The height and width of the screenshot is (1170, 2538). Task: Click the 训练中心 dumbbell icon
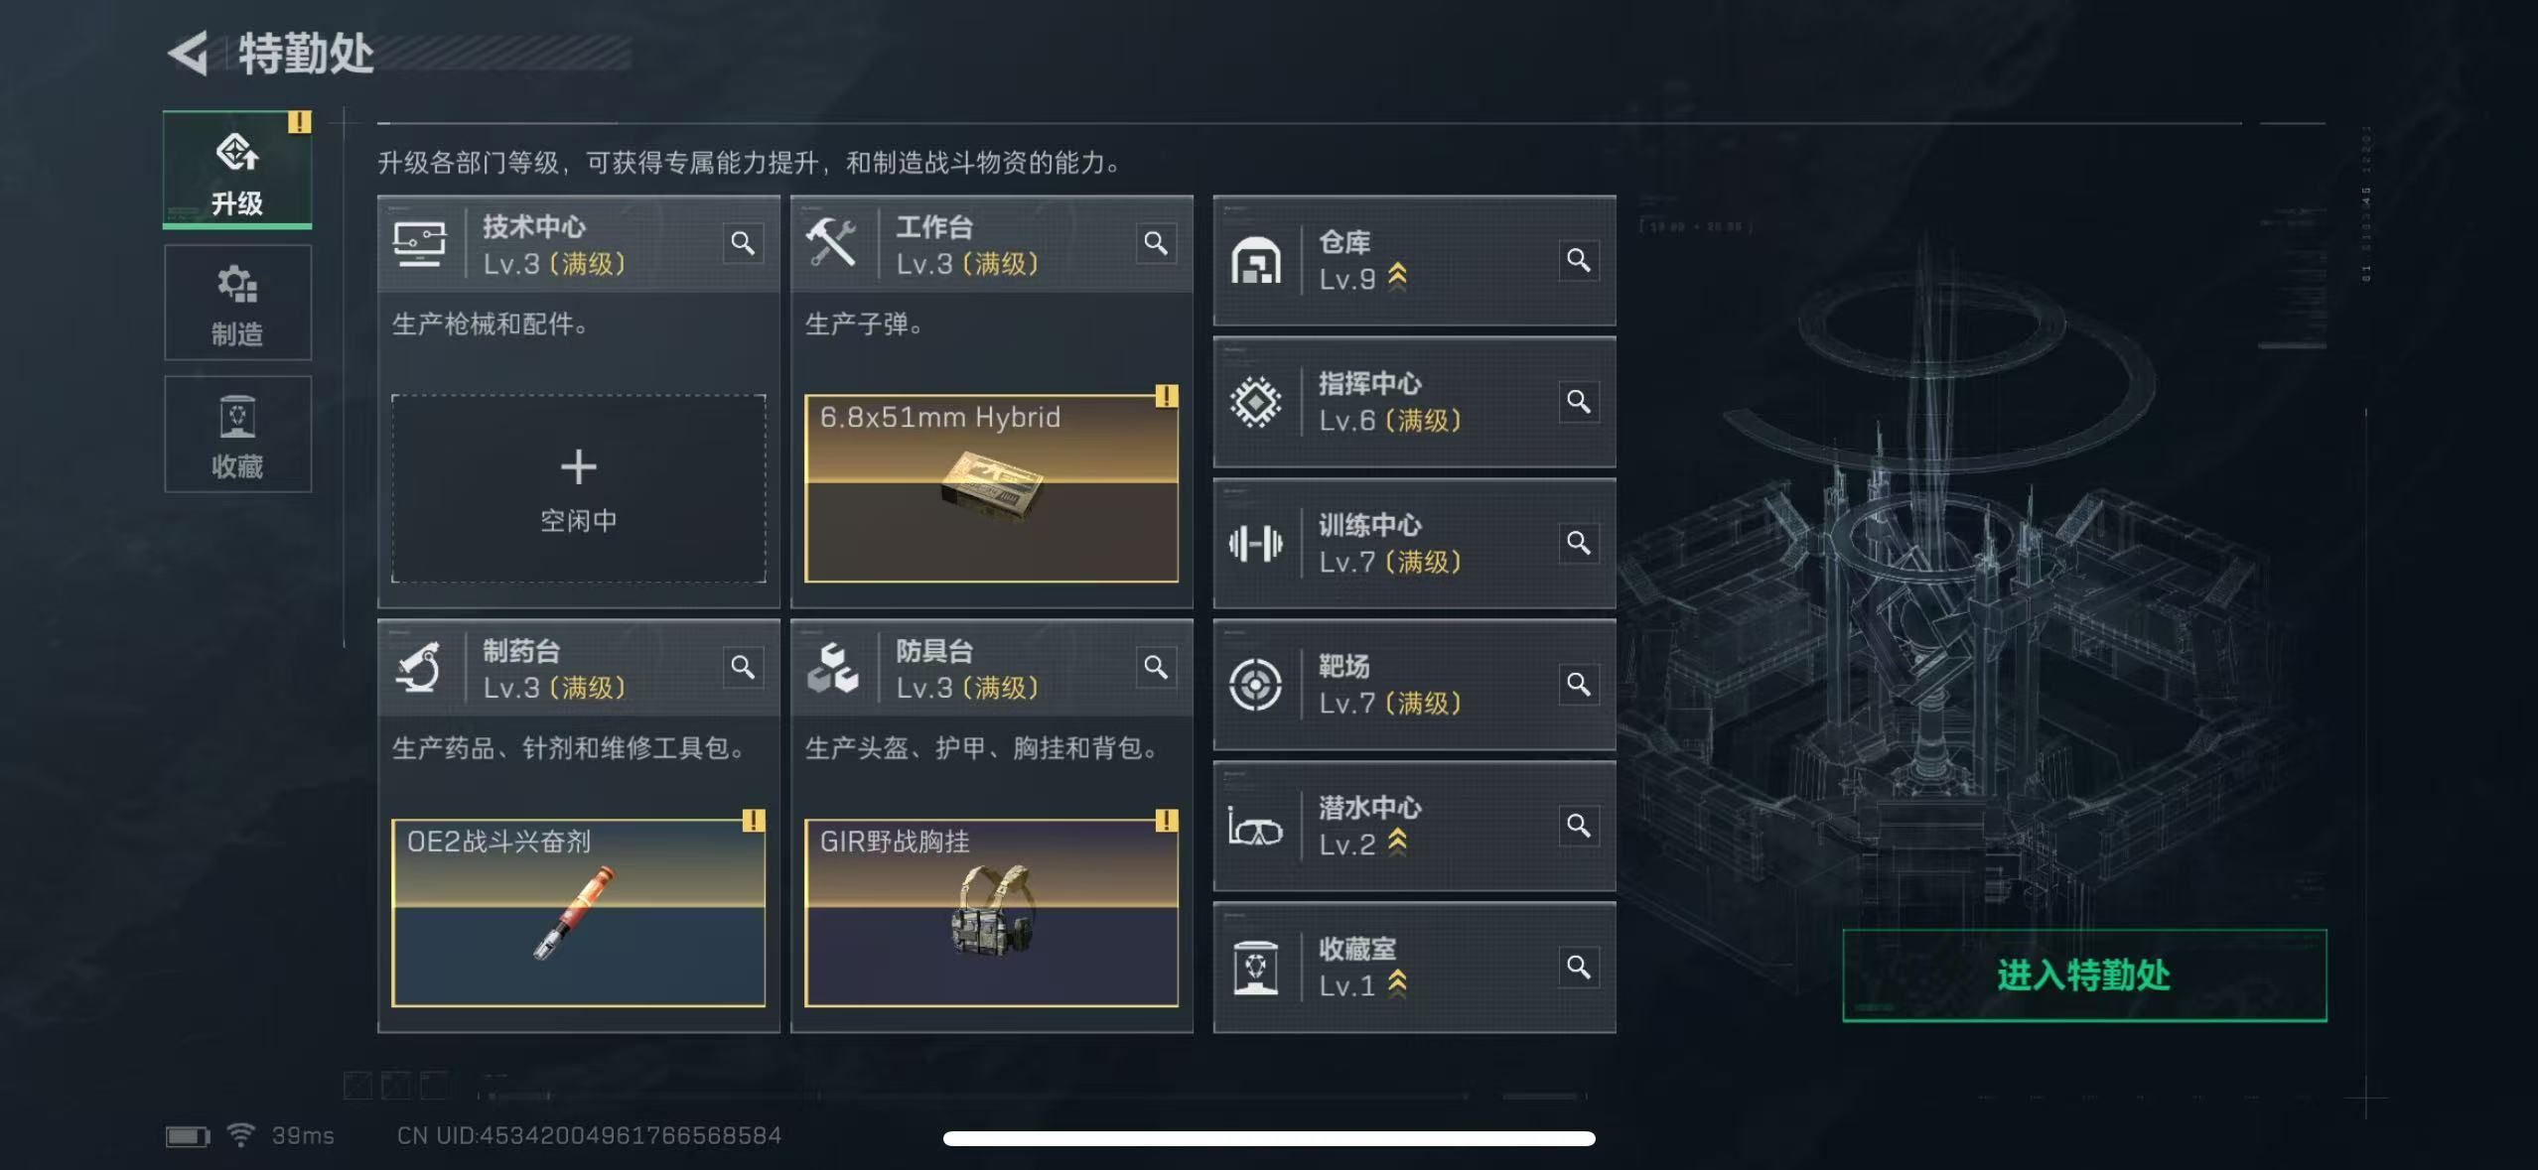(1256, 544)
